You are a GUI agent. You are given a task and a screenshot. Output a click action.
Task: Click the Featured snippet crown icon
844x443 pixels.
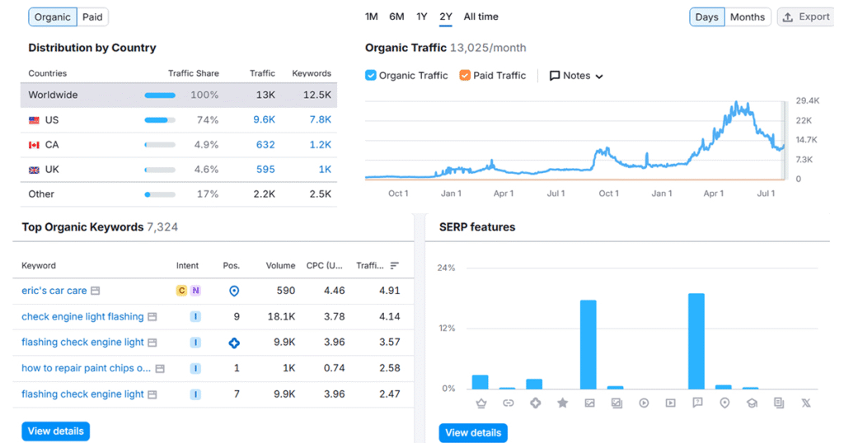pos(481,403)
